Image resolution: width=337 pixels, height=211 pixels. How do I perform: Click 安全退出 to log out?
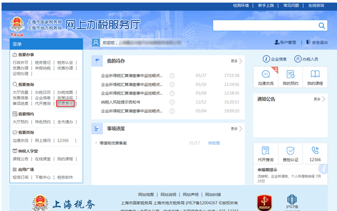[x=317, y=42]
